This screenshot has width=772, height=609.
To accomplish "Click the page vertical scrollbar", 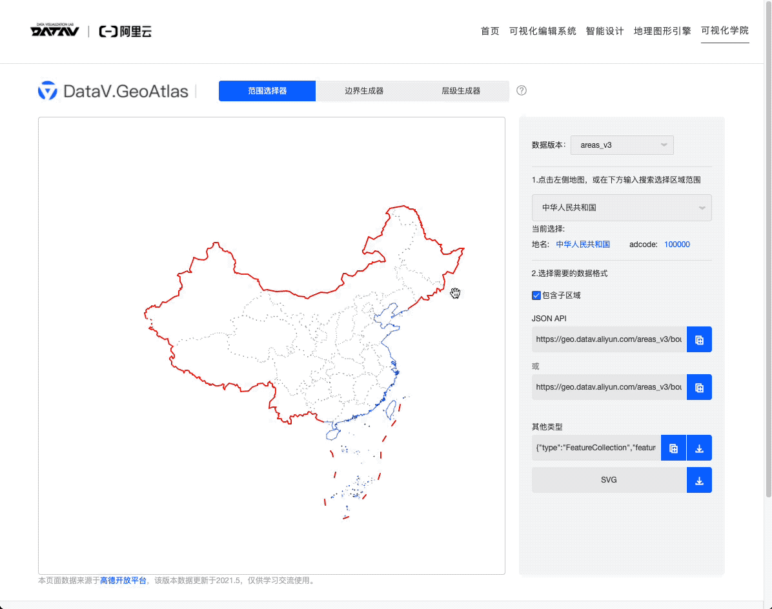I will 768,248.
